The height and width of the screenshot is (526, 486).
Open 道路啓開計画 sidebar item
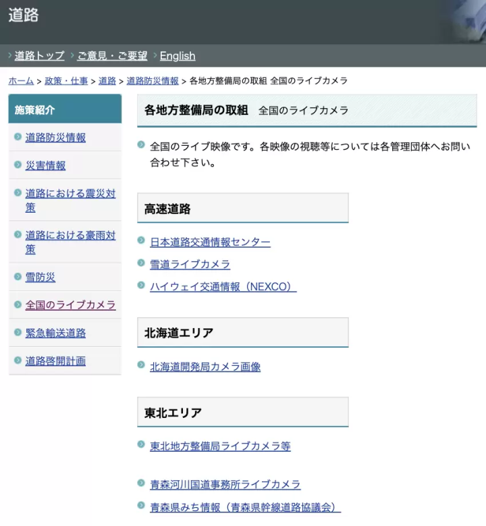click(55, 361)
